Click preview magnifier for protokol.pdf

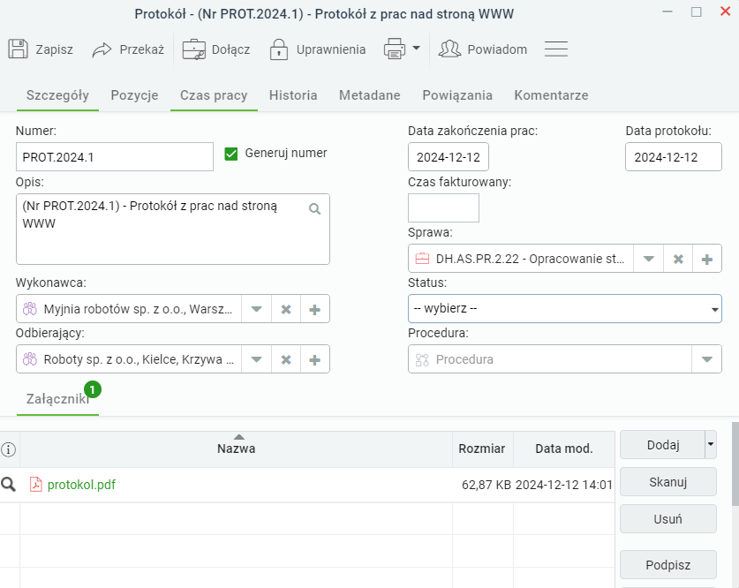coord(9,485)
